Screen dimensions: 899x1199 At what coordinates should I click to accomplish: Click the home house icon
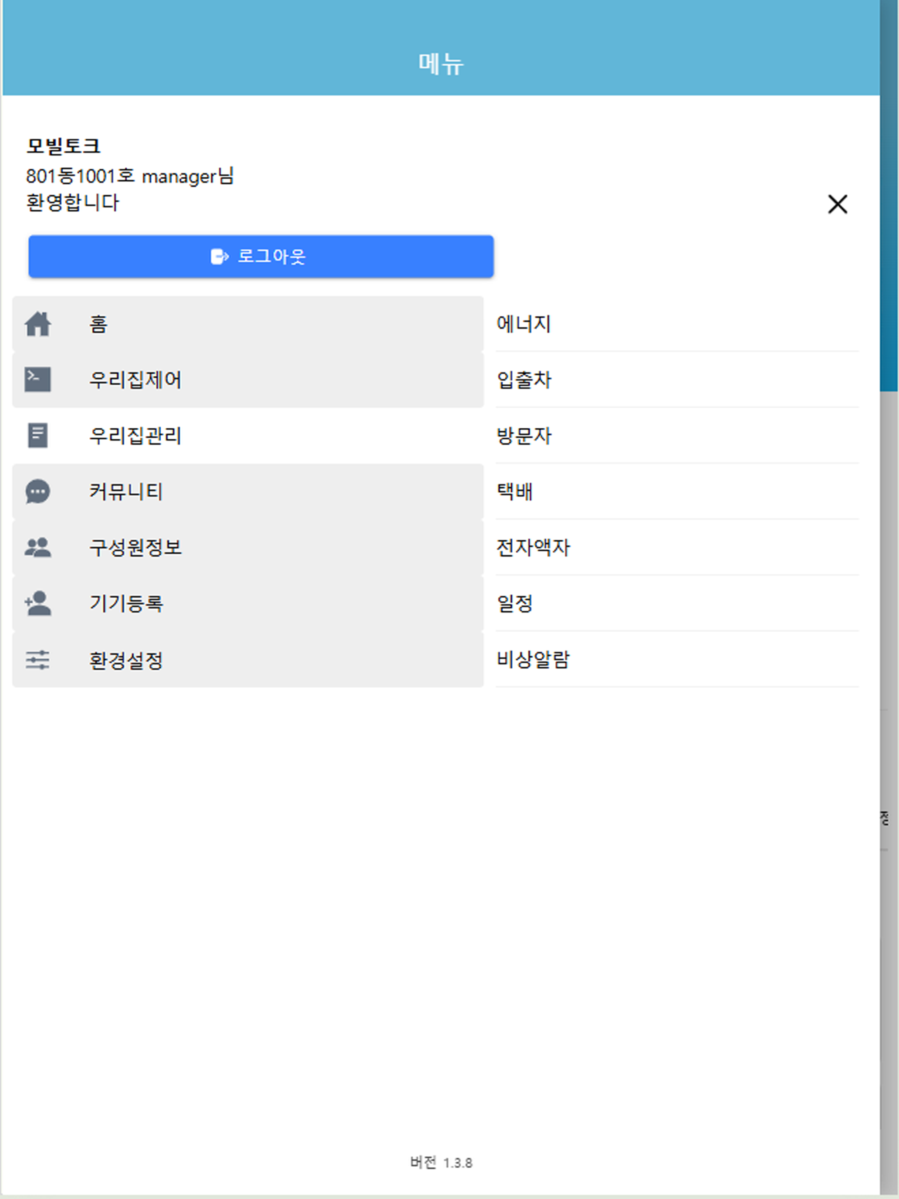point(38,324)
